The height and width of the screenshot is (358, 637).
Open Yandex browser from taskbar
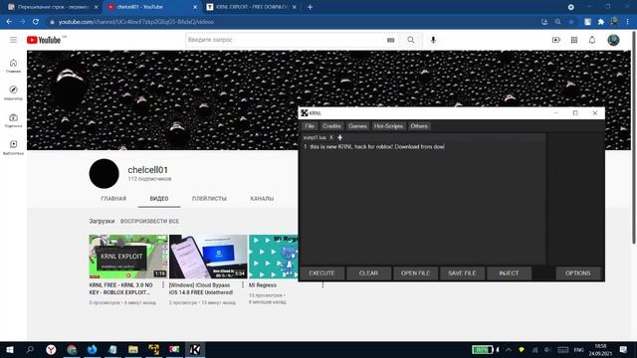click(x=51, y=349)
